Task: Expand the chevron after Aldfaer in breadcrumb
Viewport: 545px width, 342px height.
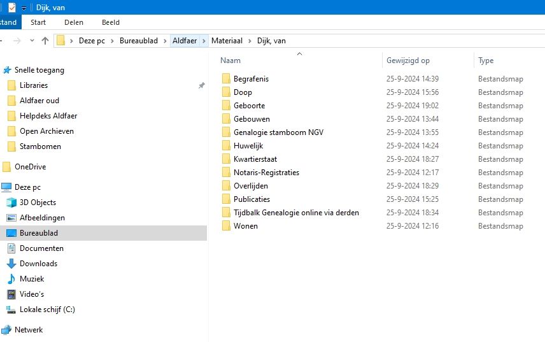Action: (204, 41)
